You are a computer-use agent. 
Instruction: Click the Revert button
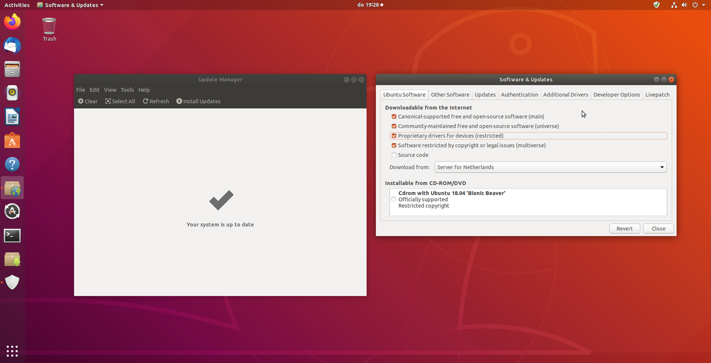(624, 229)
